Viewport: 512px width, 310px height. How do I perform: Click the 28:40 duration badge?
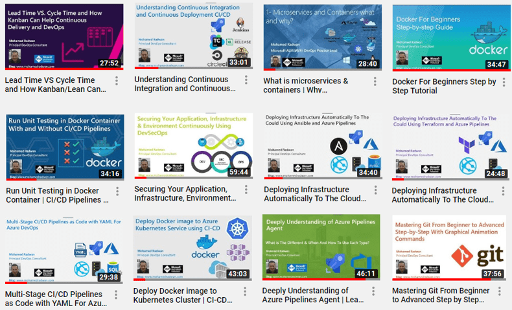point(367,63)
